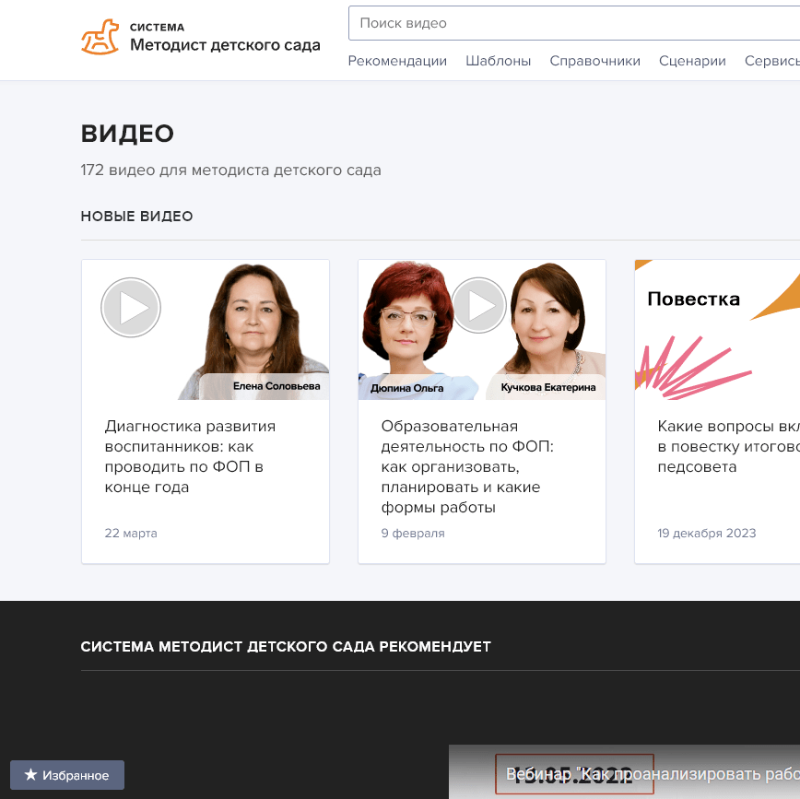Click the rocking horse logo icon
The width and height of the screenshot is (800, 799).
[100, 37]
